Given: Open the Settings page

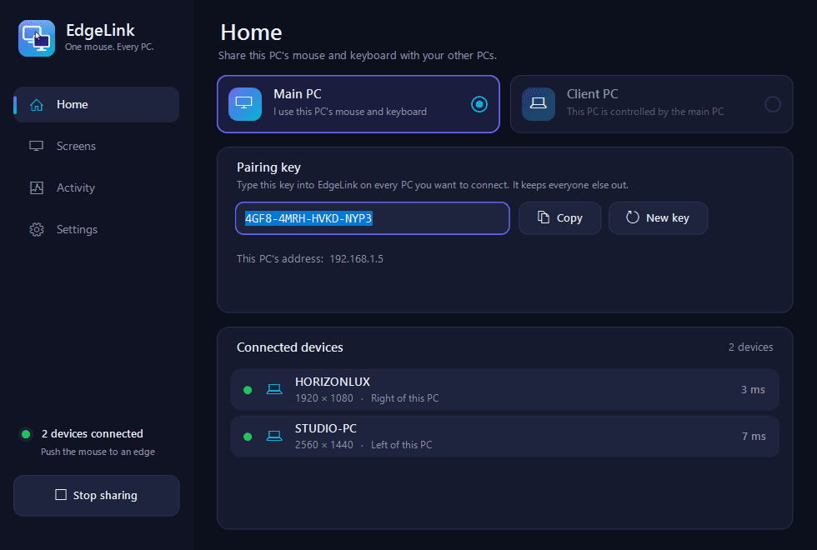Looking at the screenshot, I should pos(97,230).
